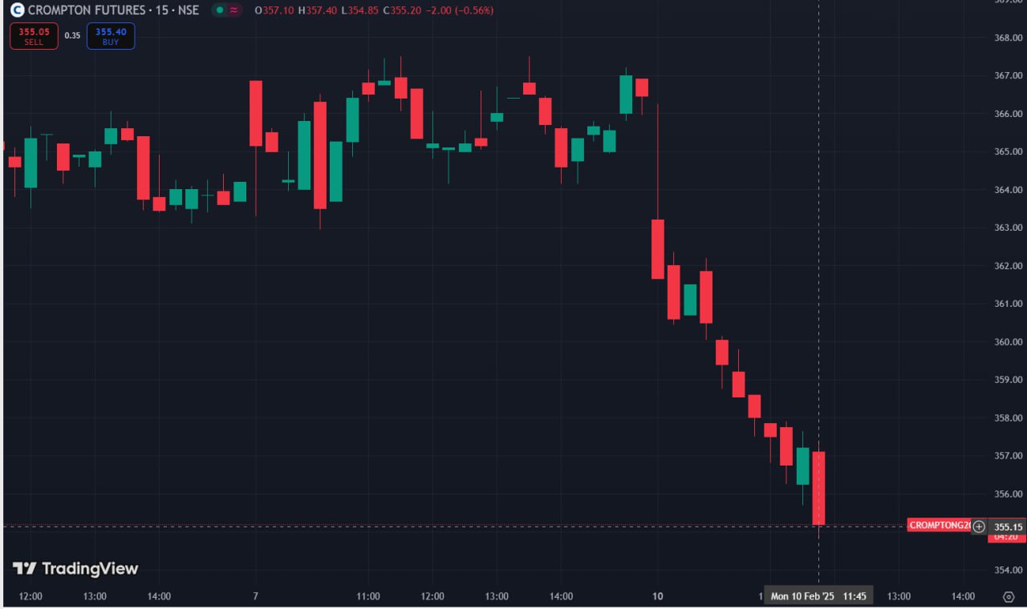The width and height of the screenshot is (1027, 609).
Task: Click the plus icon on price scale
Action: pyautogui.click(x=979, y=526)
